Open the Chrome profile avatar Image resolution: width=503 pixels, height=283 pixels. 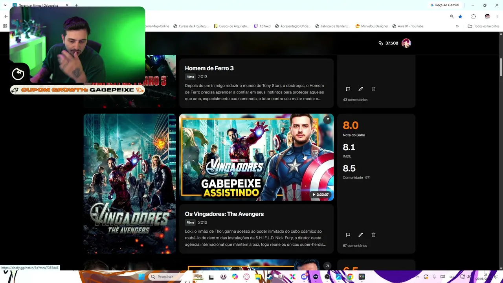487,17
